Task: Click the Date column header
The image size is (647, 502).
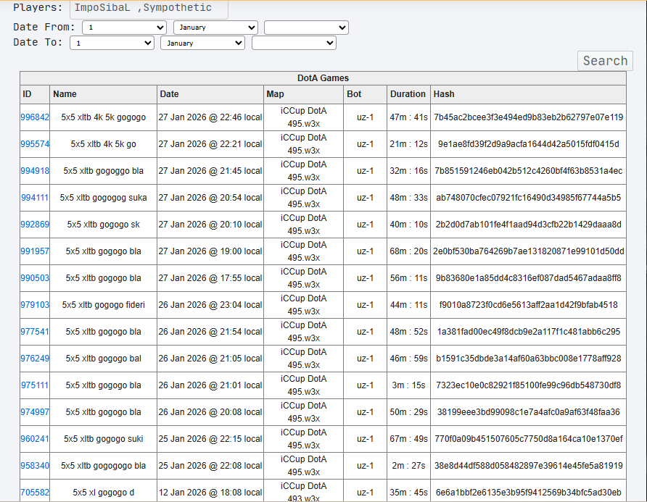Action: pyautogui.click(x=210, y=94)
